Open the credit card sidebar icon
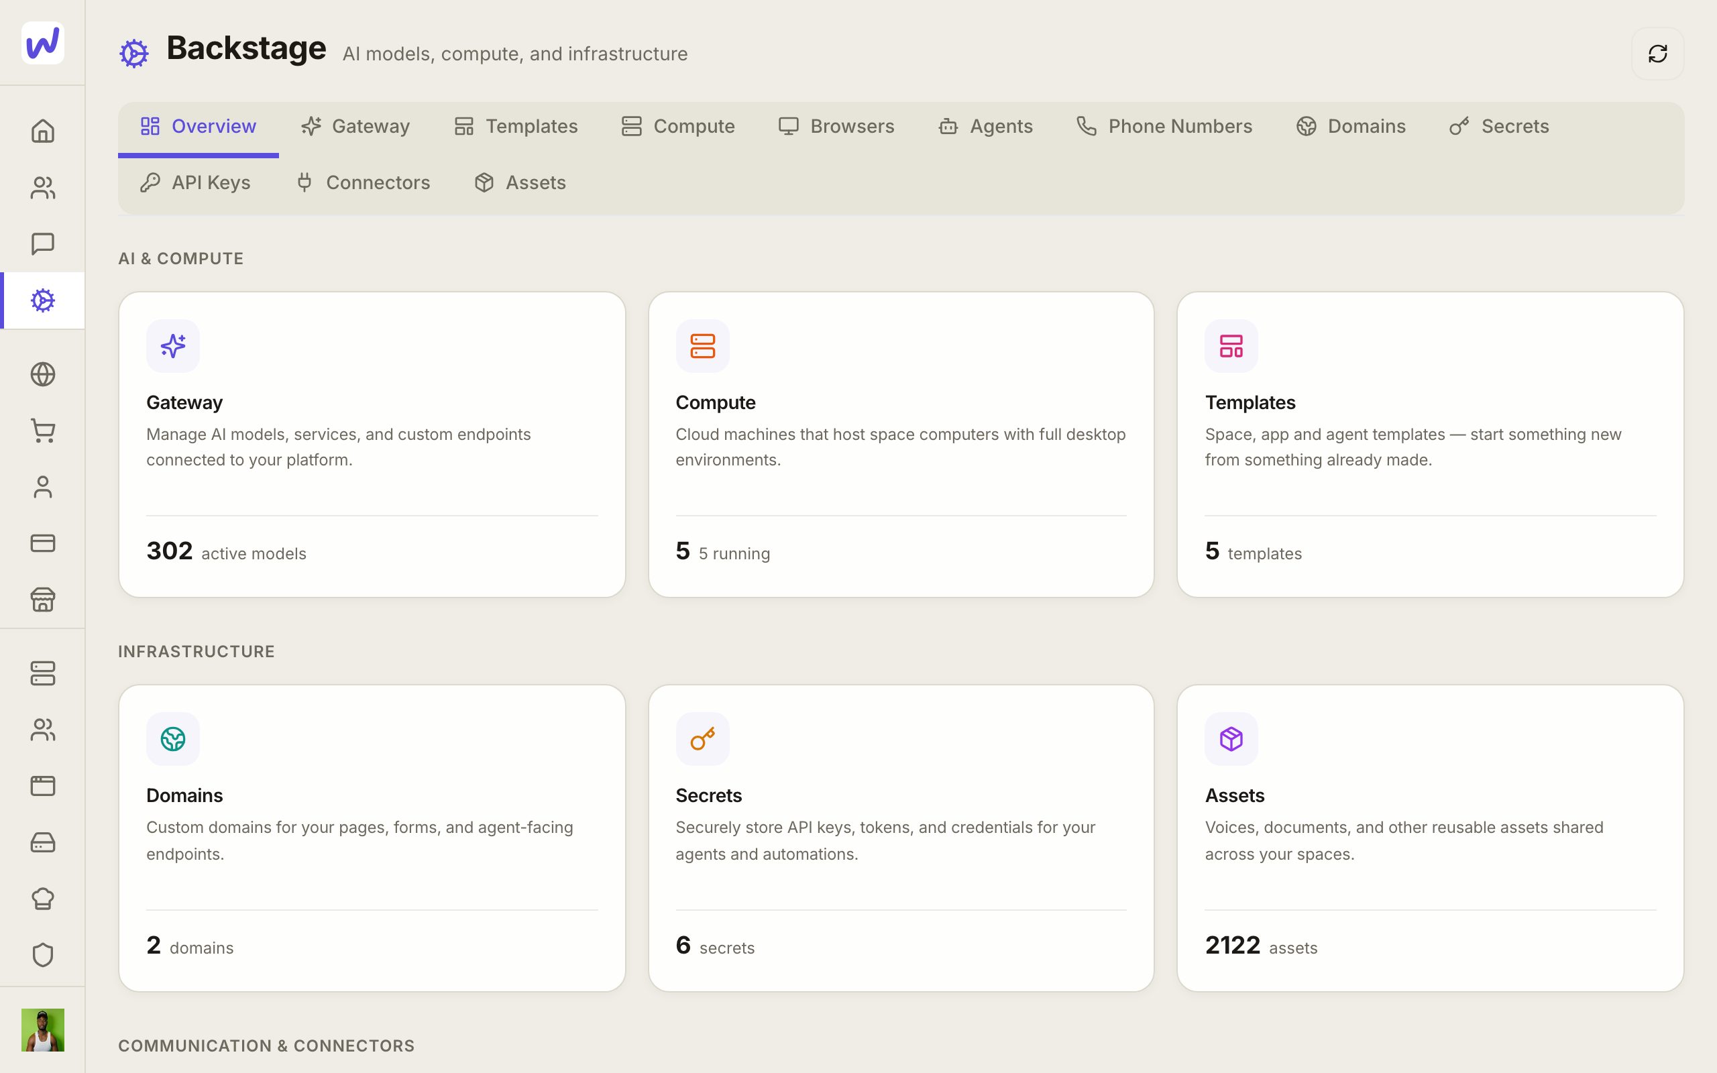Image resolution: width=1717 pixels, height=1073 pixels. (x=42, y=543)
